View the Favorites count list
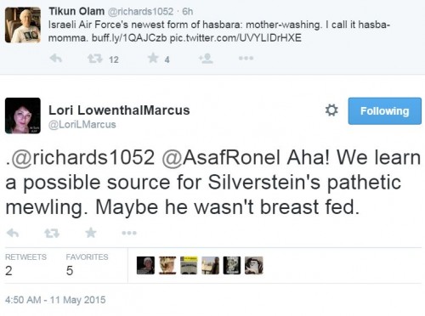Screen dimensions: 425x316 (x=87, y=264)
